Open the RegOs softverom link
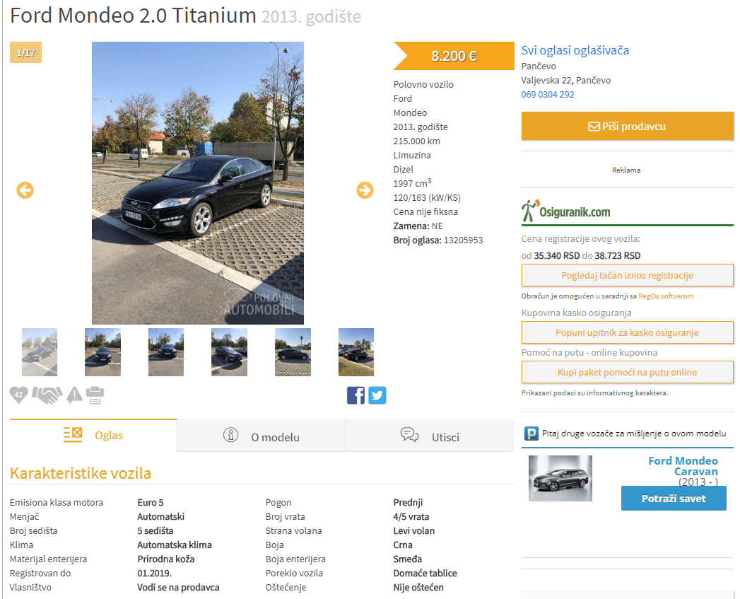This screenshot has width=740, height=599. pyautogui.click(x=666, y=296)
